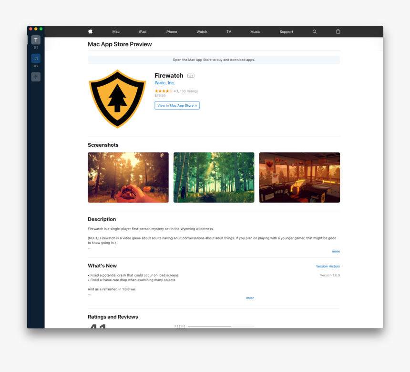Open the iPad menu item

tap(143, 31)
